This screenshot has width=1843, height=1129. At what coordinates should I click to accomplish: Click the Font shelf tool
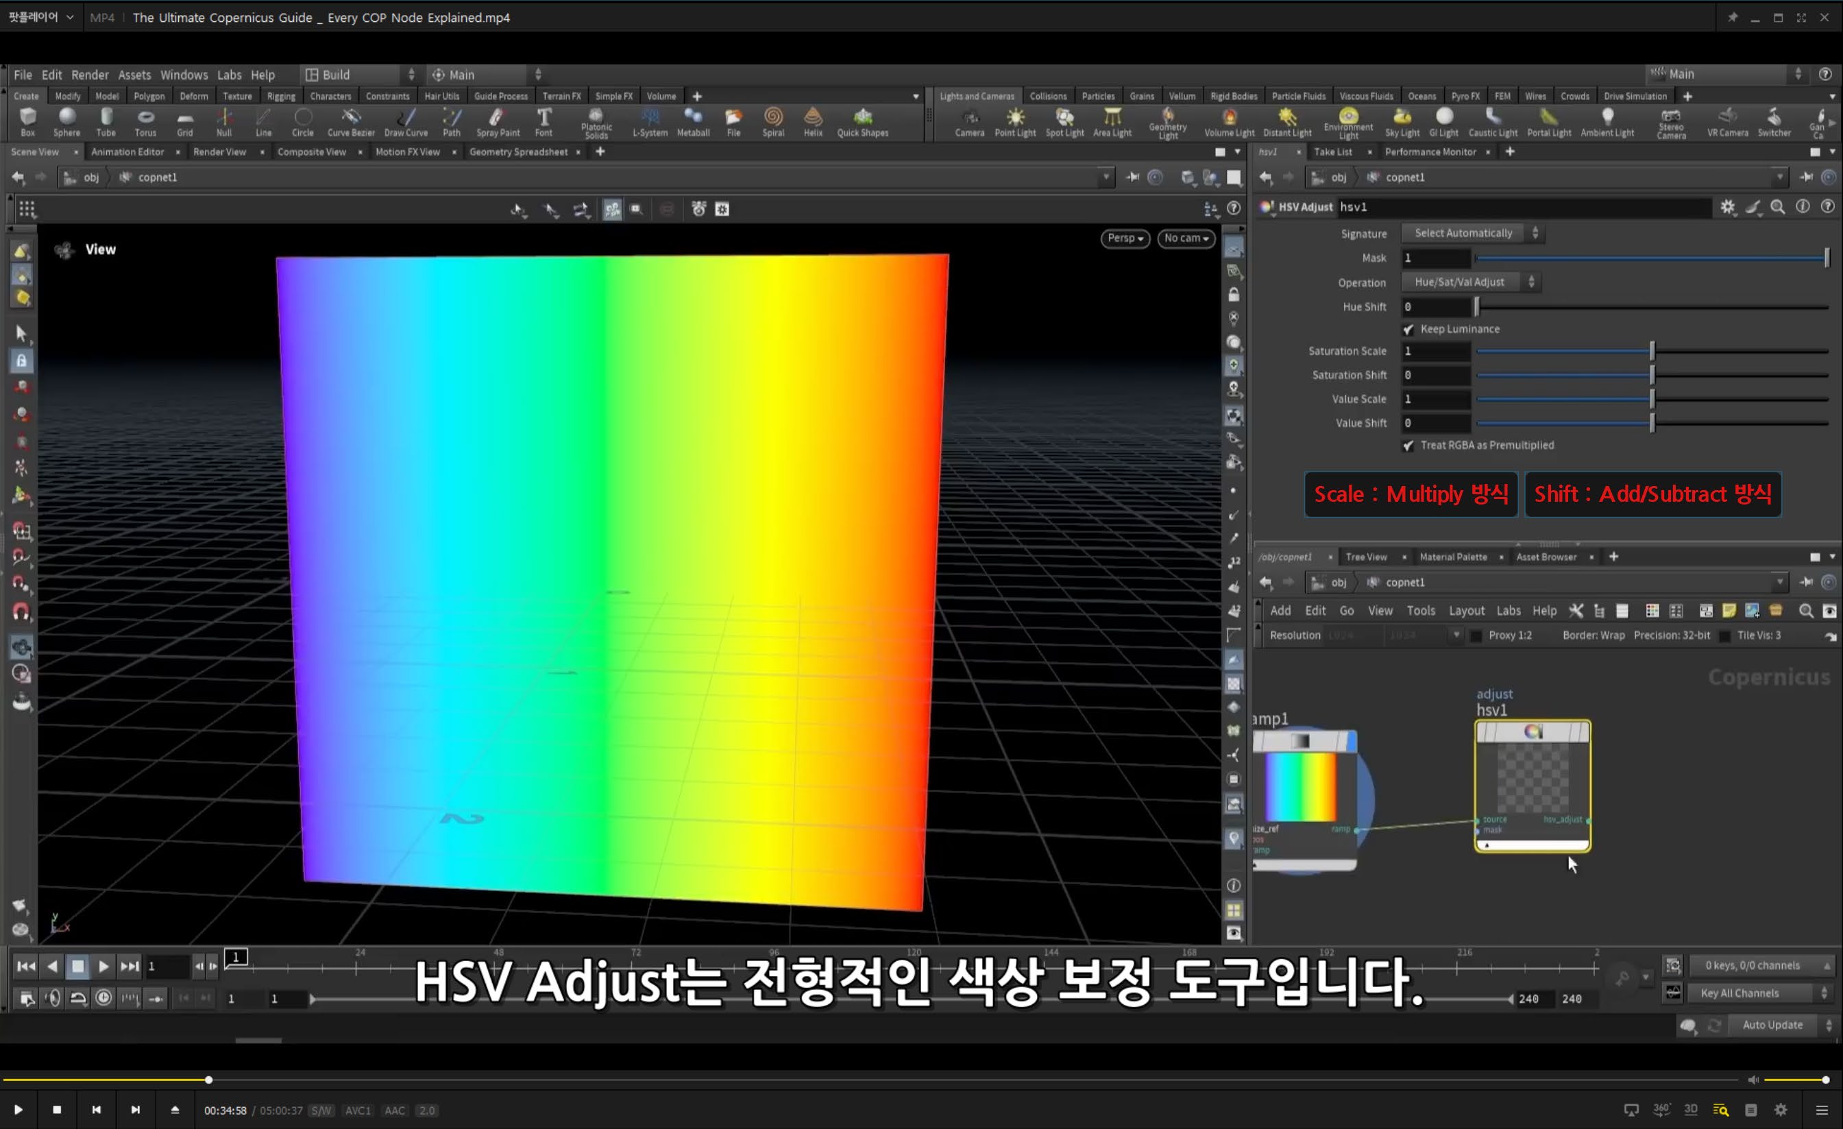(544, 122)
